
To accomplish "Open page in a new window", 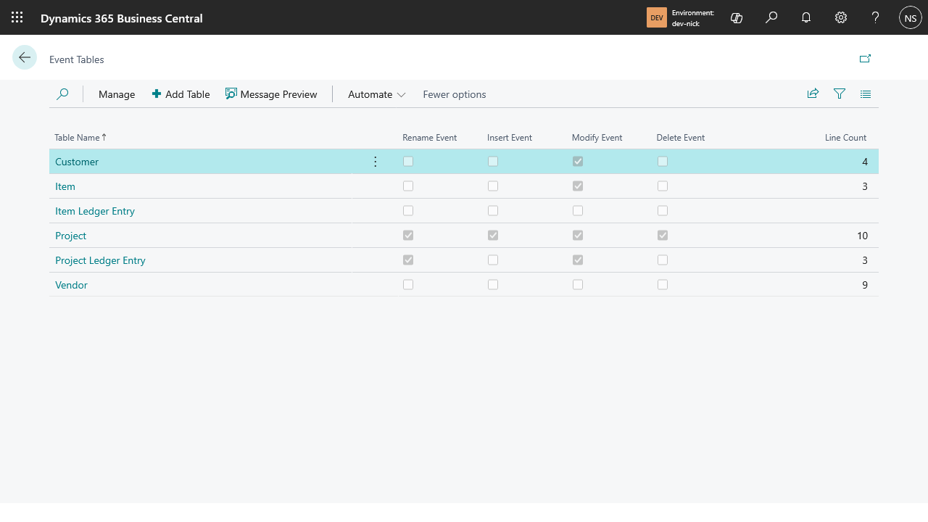I will (x=865, y=59).
